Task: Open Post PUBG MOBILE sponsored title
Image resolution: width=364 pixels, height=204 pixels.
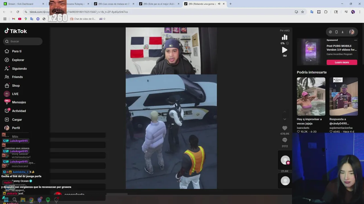Action: pos(342,48)
